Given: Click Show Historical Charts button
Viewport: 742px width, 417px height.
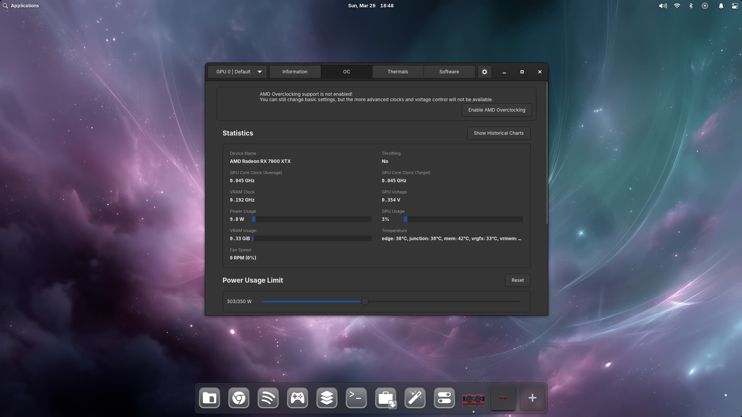Looking at the screenshot, I should point(499,133).
